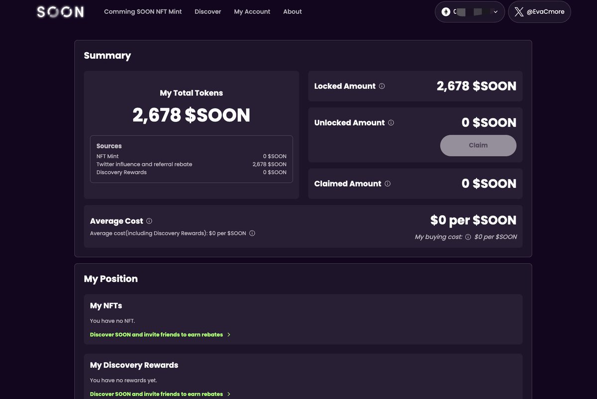
Task: Click the 0 $SOON value for Discovery Rewards source
Action: [275, 172]
